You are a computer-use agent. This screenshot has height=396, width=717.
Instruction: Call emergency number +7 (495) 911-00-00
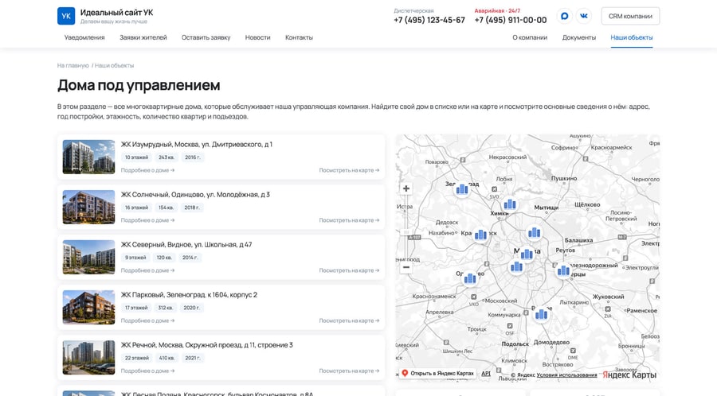[511, 20]
